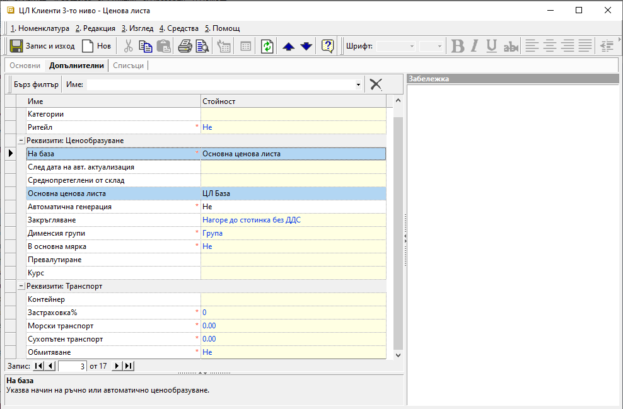This screenshot has width=623, height=409.
Task: Open the Help question mark icon
Action: click(327, 46)
